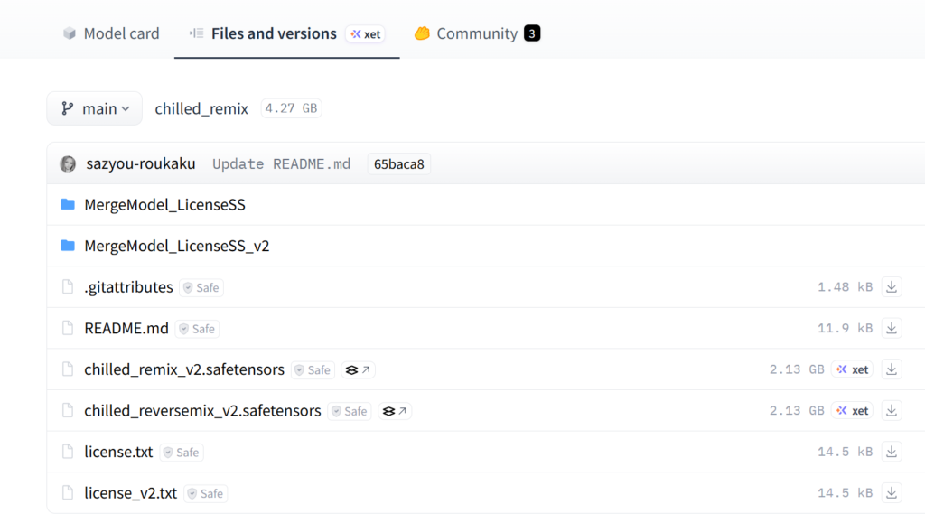Download the .gitattributes file

[892, 287]
